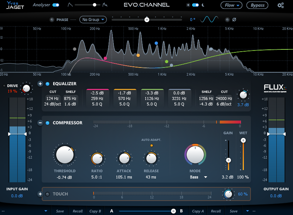Open the preset B dropdown arrow
Image resolution: width=293 pixels, height=215 pixels.
(248, 211)
